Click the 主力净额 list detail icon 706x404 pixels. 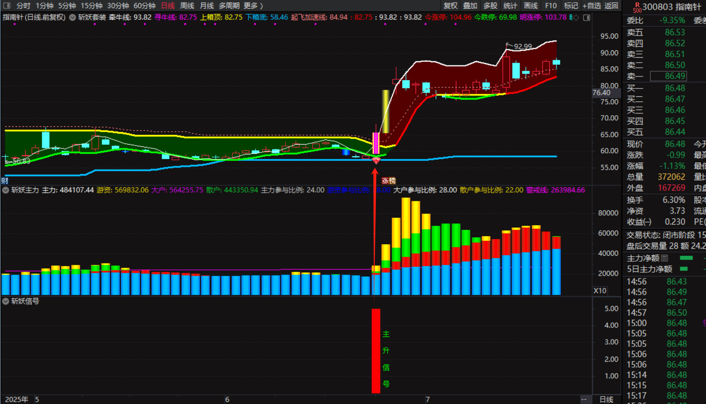point(664,258)
